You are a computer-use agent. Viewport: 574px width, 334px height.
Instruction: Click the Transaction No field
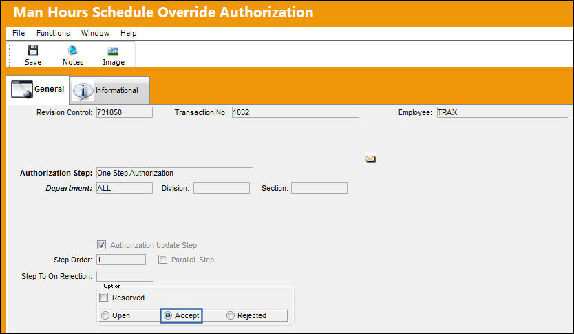[x=295, y=112]
